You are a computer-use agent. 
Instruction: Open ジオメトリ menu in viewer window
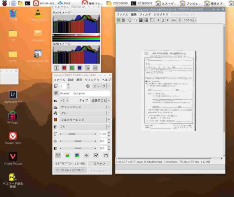click(x=161, y=14)
